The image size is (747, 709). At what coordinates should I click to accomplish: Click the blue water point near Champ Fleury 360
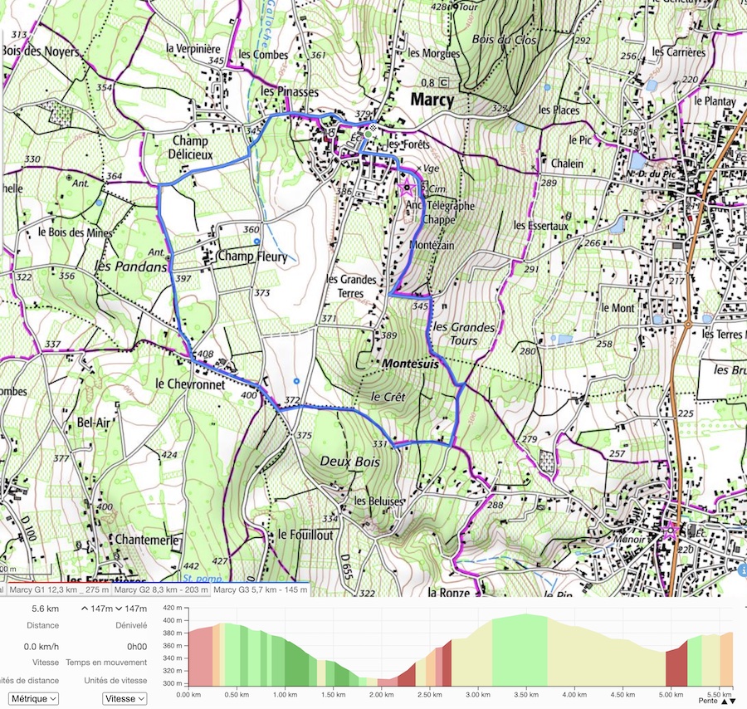[x=256, y=241]
